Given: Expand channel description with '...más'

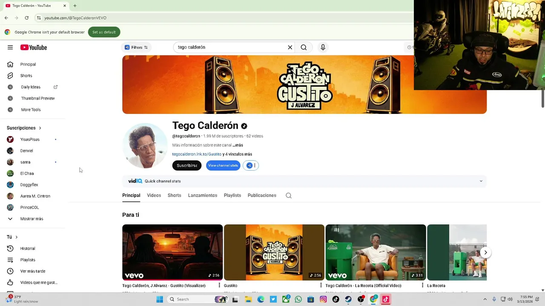Looking at the screenshot, I should click(238, 145).
